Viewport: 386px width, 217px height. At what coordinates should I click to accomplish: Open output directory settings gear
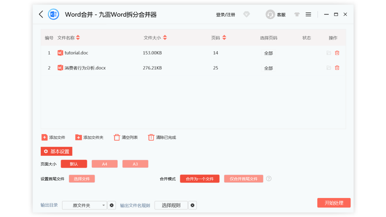112,205
